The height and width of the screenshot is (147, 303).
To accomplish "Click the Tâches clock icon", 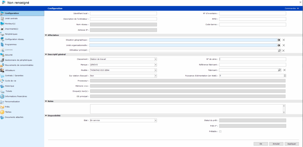I will point(2,112).
